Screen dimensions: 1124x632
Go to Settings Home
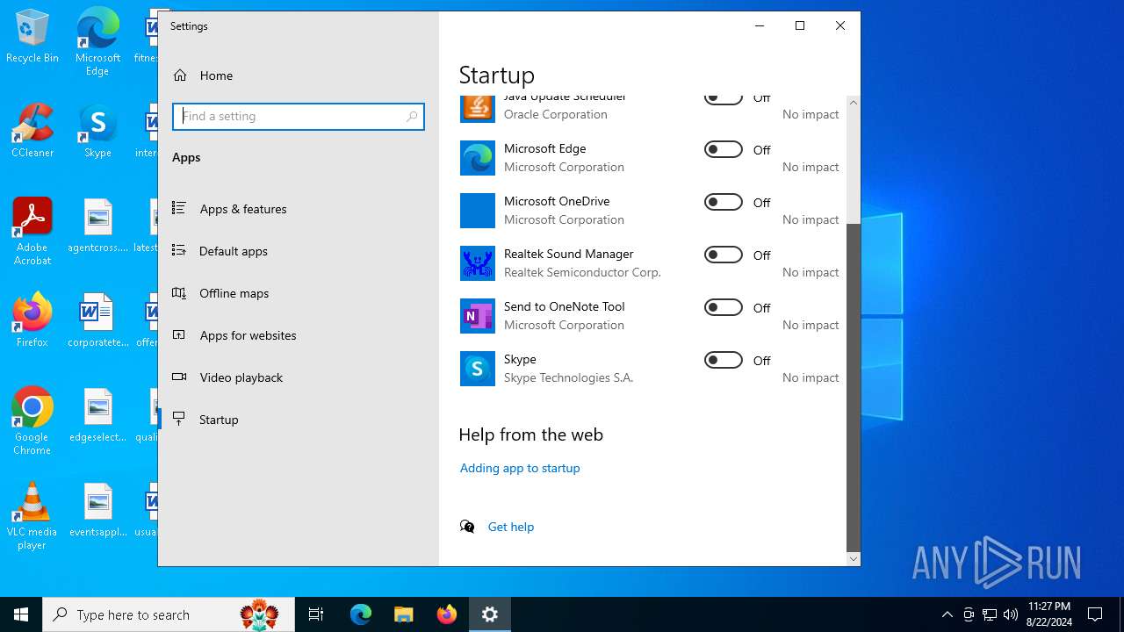(299, 75)
